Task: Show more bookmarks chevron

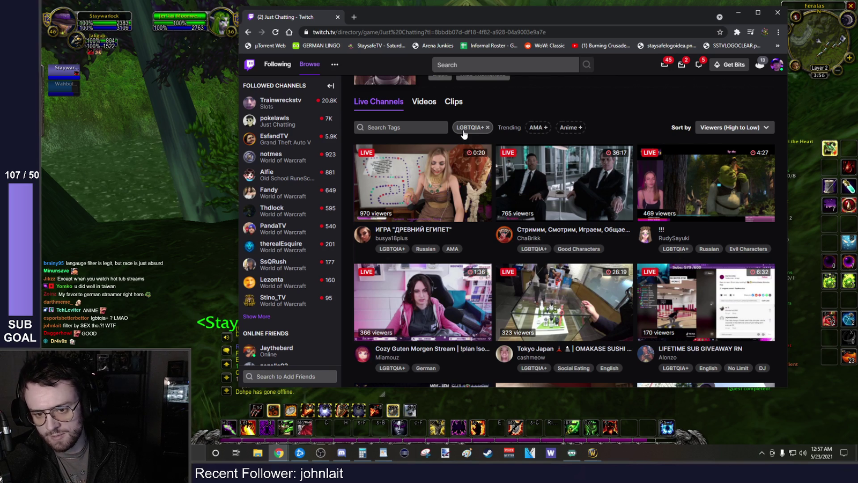Action: (x=778, y=46)
